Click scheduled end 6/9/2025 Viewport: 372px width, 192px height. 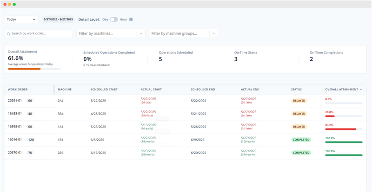coord(198,140)
